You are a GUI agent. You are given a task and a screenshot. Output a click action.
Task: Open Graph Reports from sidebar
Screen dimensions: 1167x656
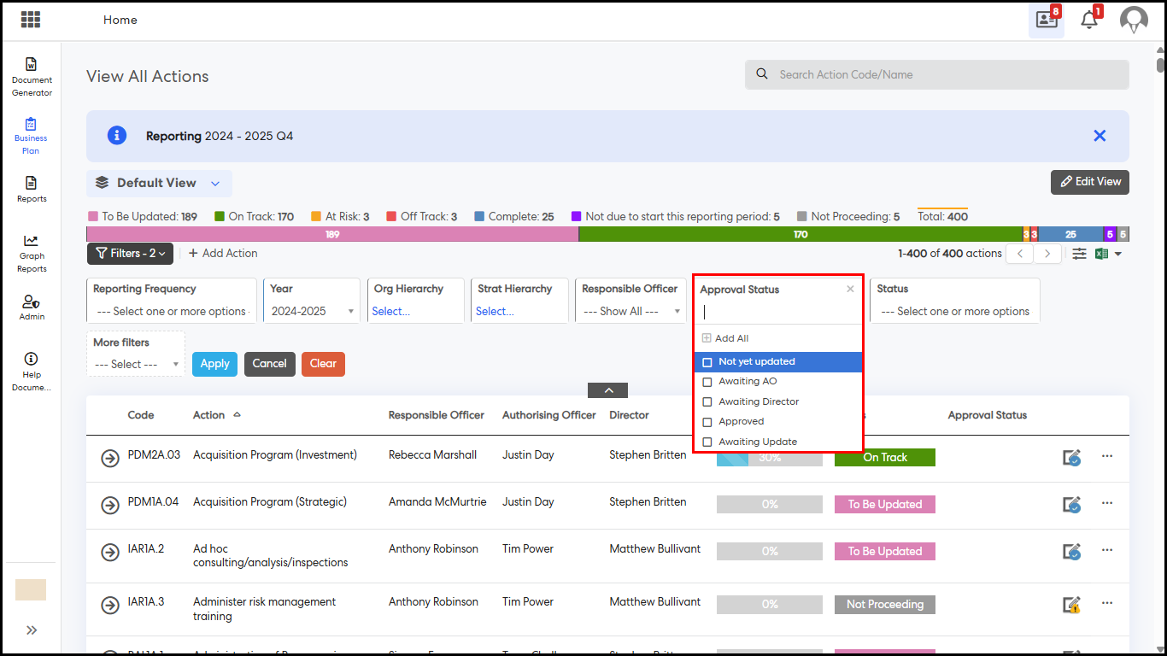[x=32, y=253]
